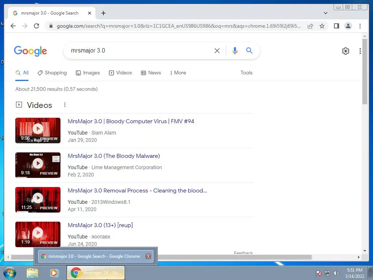Open the volume speaker tray icon
This screenshot has height=280, width=373.
336,273
